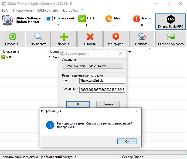The image size is (187, 159).
Task: Click the registration dialog's title bar icon
Action: (x=62, y=54)
